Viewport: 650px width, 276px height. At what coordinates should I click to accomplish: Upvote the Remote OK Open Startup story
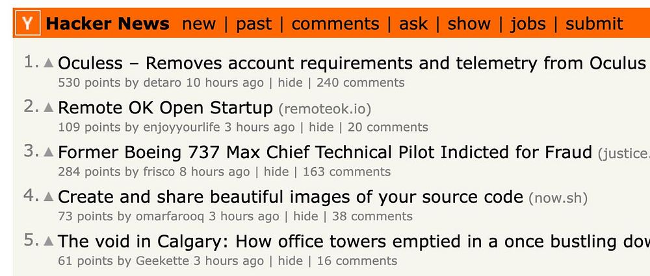click(x=49, y=108)
